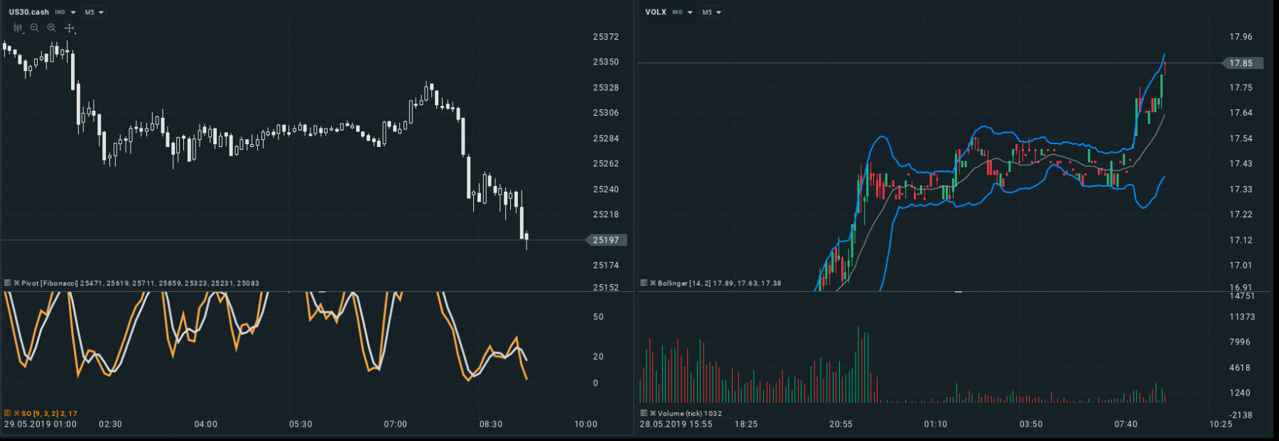Click VOLX price level 17.96
The image size is (1279, 441).
[1241, 37]
